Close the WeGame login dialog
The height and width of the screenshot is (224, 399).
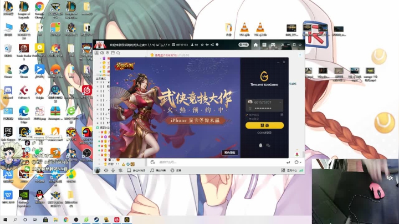(x=284, y=62)
